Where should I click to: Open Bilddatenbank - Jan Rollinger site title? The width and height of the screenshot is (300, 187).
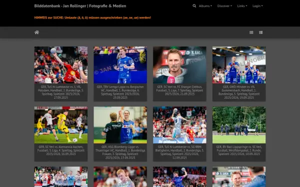pyautogui.click(x=80, y=6)
